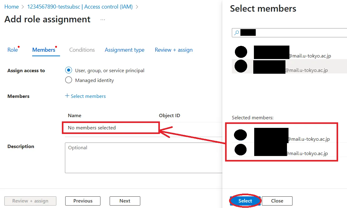Open the Assignment type tab
The image size is (347, 208).
[124, 50]
